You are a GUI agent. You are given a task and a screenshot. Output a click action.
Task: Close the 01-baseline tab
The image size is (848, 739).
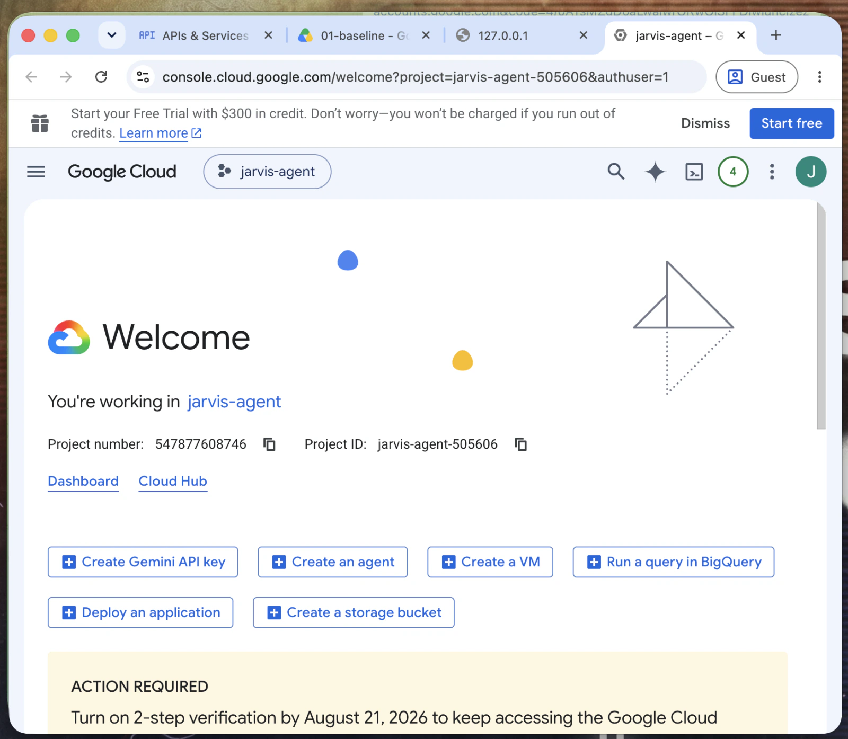426,35
